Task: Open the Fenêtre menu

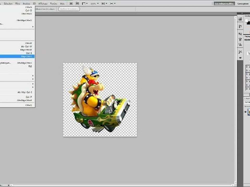Action: (x=54, y=3)
